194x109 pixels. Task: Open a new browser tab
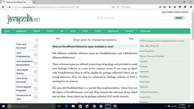34,2
